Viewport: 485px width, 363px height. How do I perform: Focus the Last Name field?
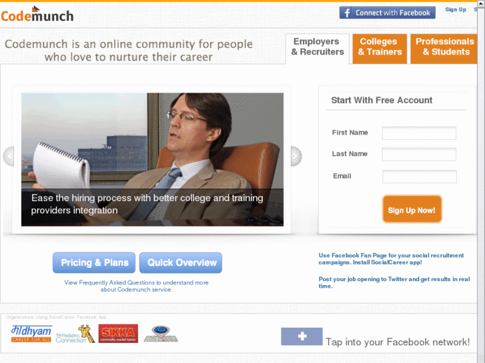point(419,155)
